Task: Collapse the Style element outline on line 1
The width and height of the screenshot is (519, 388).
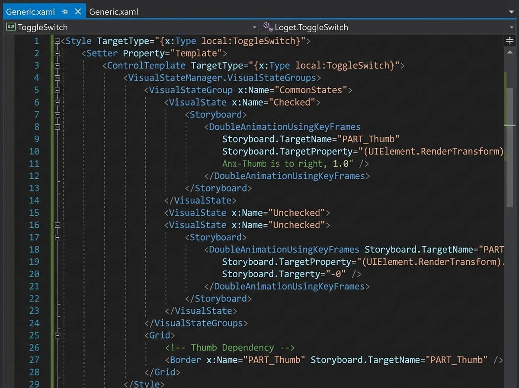Action: pos(57,40)
